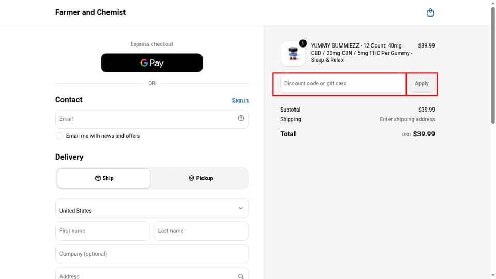Click the Company (optional) field
The height and width of the screenshot is (279, 496).
tap(152, 254)
